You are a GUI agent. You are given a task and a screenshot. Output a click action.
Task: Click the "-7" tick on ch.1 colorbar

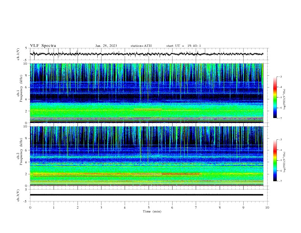point(280,118)
